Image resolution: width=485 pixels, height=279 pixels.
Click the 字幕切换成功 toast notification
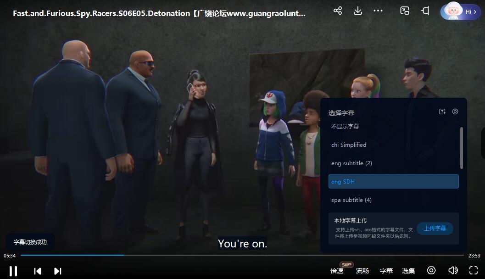[30, 242]
